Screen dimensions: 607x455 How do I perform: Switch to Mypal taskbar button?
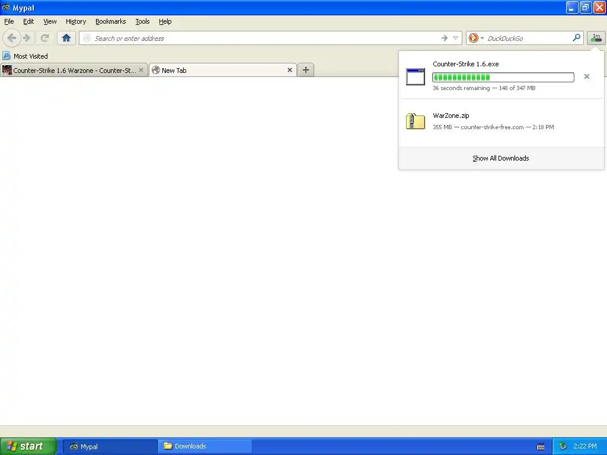(x=110, y=446)
